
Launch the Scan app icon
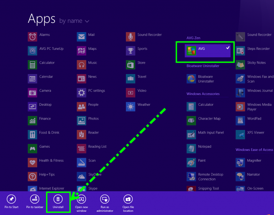(81, 162)
